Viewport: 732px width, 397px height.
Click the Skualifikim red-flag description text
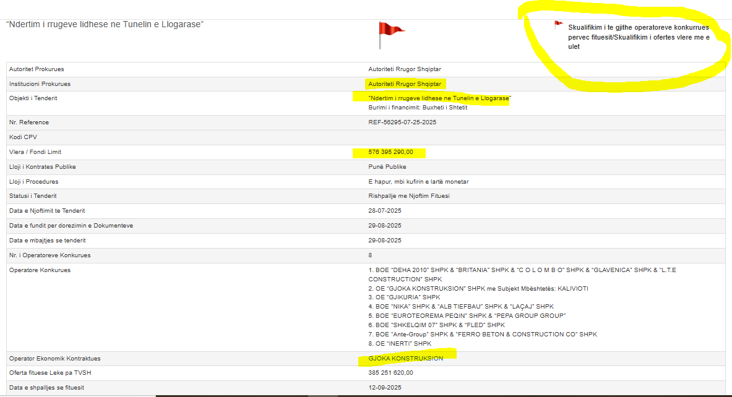[x=638, y=37]
